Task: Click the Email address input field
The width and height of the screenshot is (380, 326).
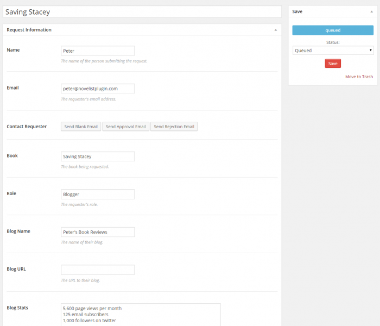Action: click(98, 88)
